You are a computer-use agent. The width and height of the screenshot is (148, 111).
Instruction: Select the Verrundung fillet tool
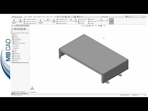click(x=71, y=20)
